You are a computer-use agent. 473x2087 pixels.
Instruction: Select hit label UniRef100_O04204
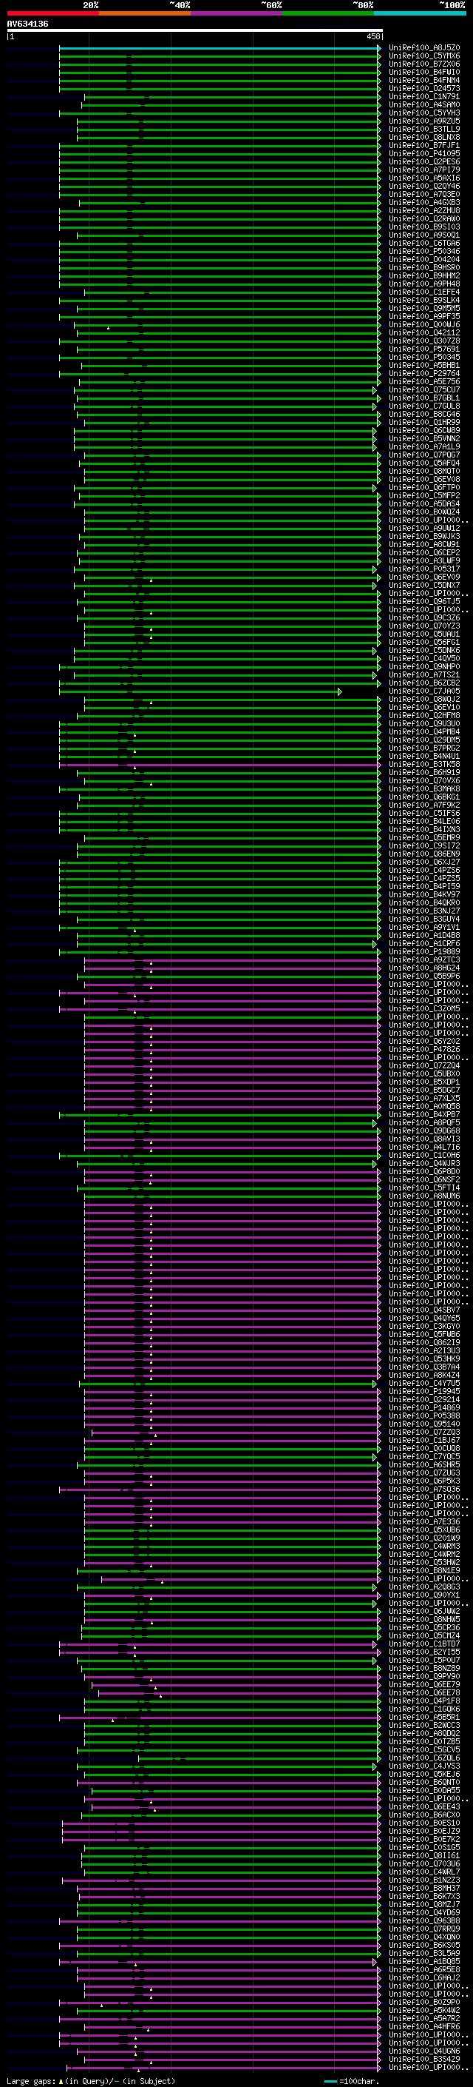[x=424, y=259]
